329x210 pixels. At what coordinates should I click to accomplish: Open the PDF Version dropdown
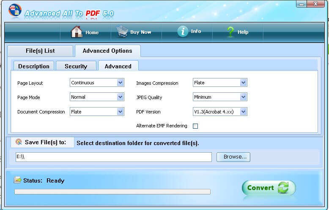click(x=220, y=112)
